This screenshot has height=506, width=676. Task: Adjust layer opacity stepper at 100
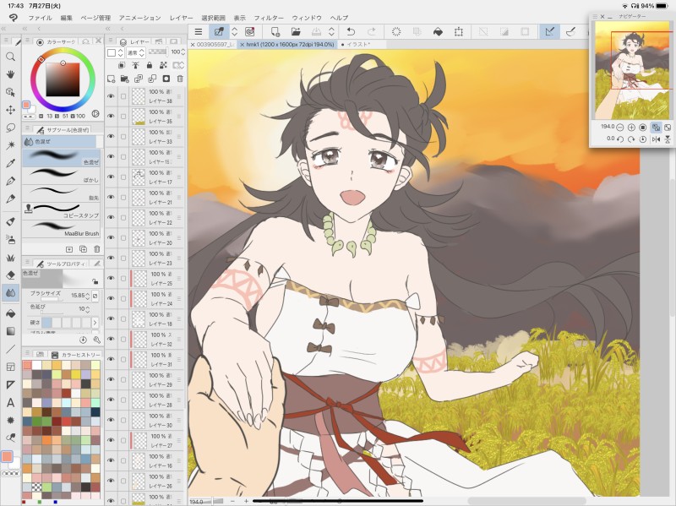point(183,52)
